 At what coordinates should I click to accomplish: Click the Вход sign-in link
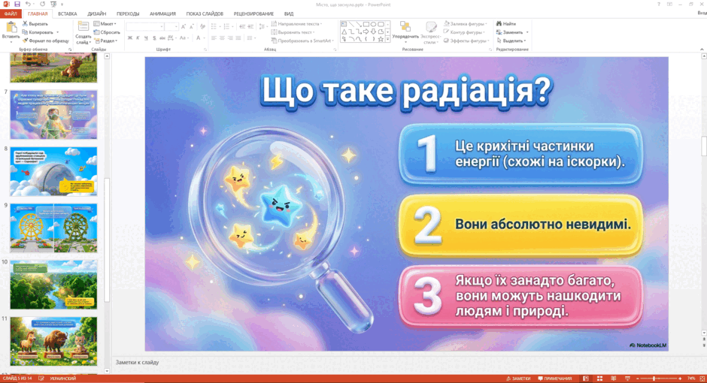pyautogui.click(x=702, y=13)
